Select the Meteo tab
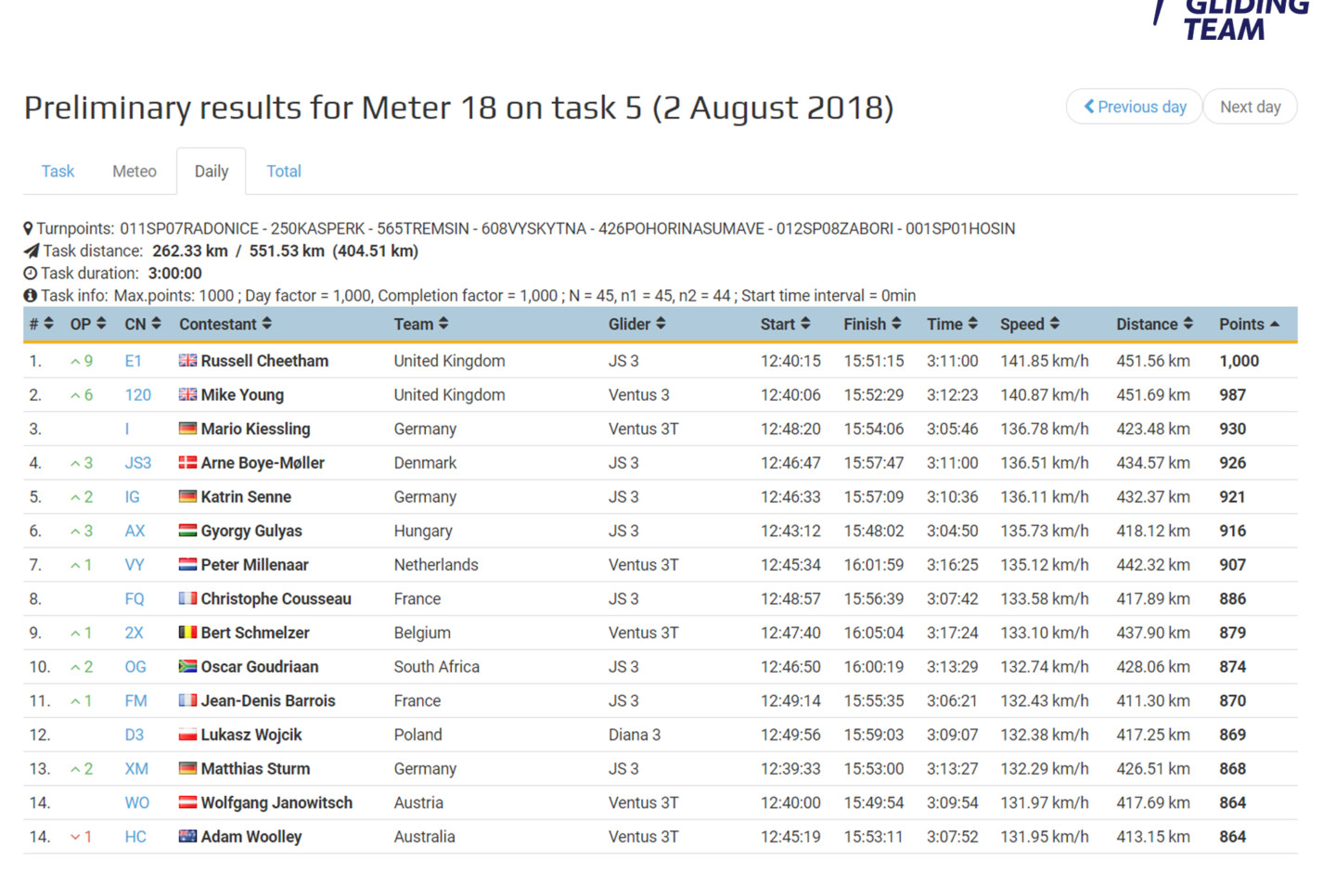 coord(135,172)
